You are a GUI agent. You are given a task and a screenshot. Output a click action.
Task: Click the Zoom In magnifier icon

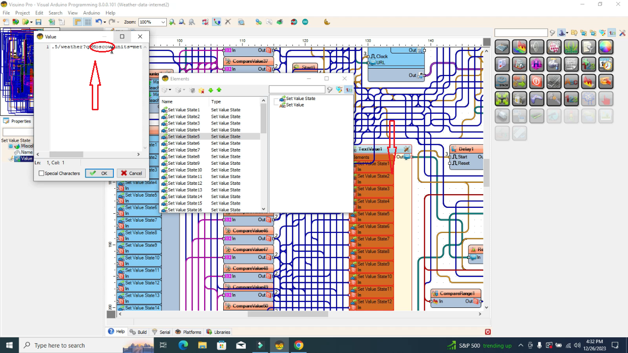pyautogui.click(x=172, y=22)
